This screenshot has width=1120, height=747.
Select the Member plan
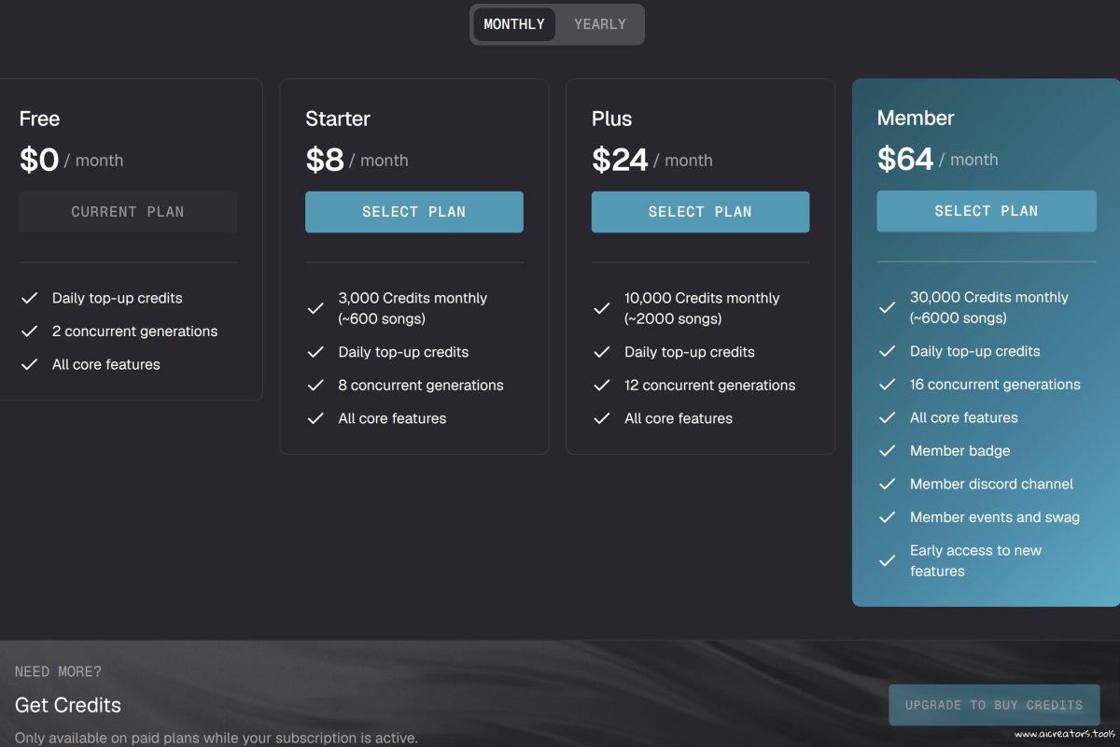point(986,211)
